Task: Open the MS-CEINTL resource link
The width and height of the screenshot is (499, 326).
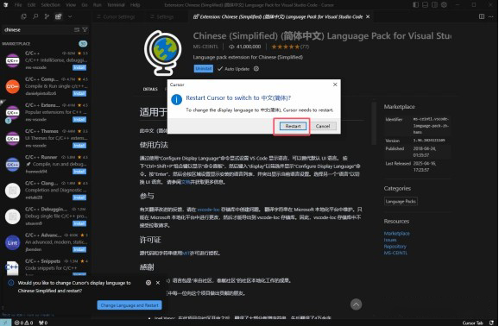Action: (x=395, y=253)
